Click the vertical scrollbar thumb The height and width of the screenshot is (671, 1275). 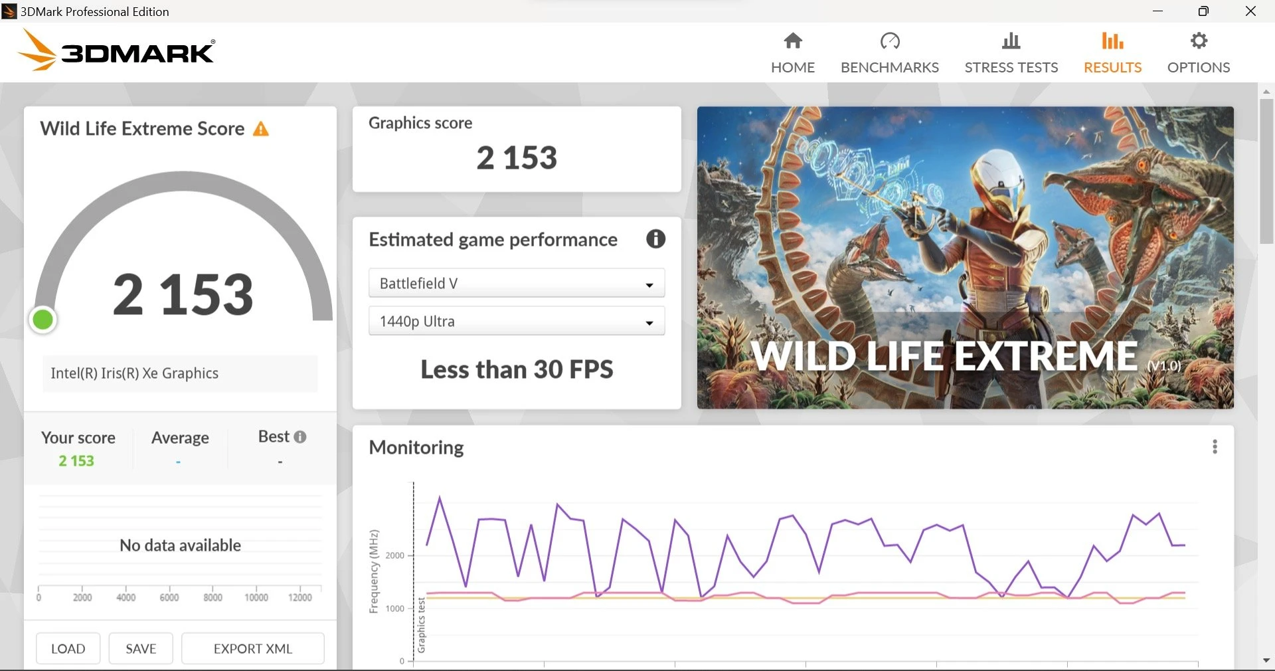point(1266,171)
